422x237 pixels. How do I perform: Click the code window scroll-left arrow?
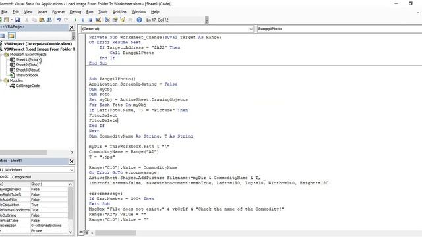(92, 232)
